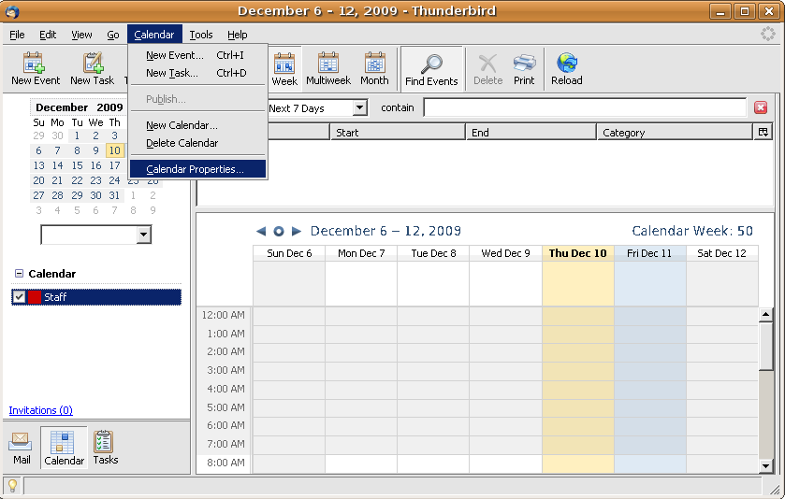Screen dimensions: 785x499
Task: Switch to Tasks mode
Action: [x=105, y=448]
